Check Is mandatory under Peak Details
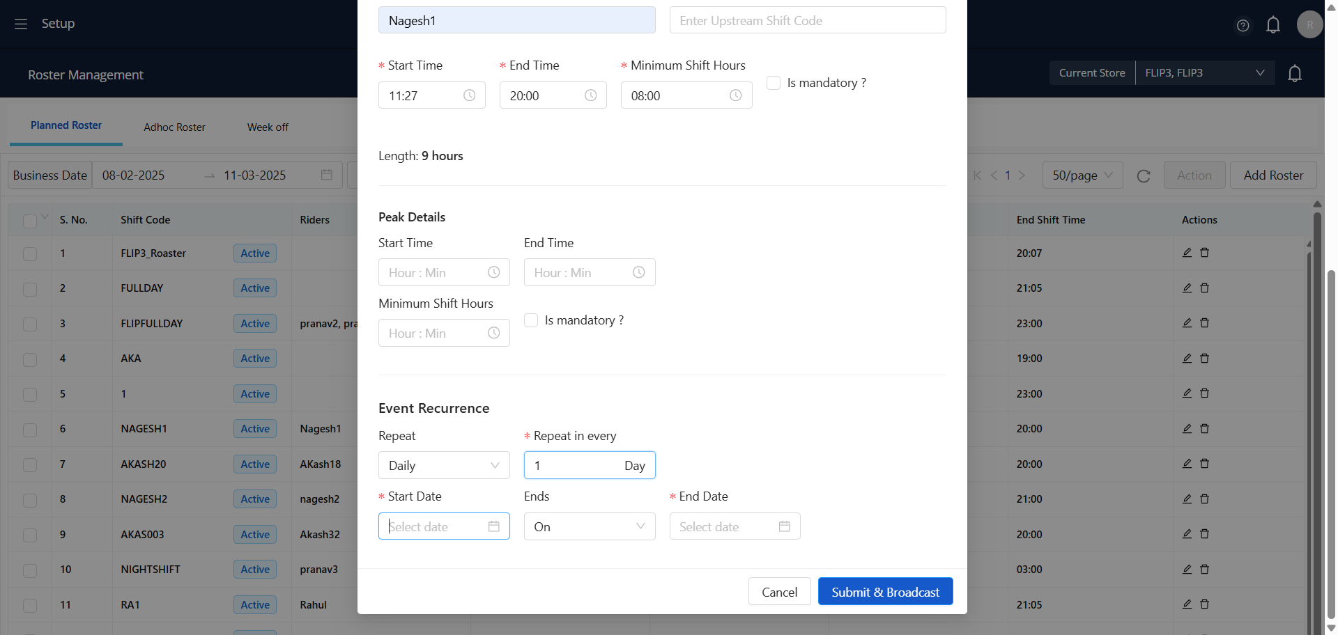 click(x=531, y=320)
